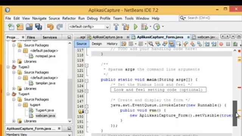Click the Save All toolbar icon
The image size is (242, 136).
pos(39,27)
